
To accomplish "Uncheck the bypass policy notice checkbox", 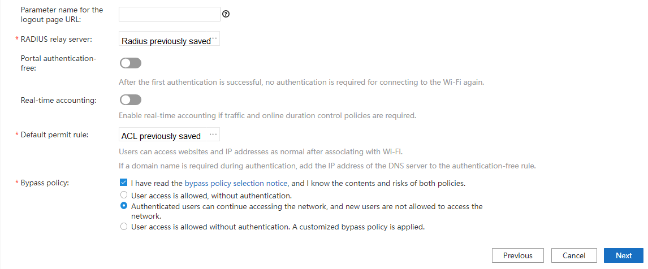I will [123, 183].
